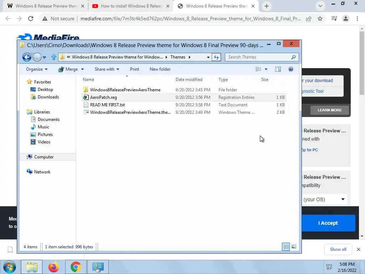Click the Chrome address bar URL
This screenshot has width=365, height=274.
tap(190, 19)
